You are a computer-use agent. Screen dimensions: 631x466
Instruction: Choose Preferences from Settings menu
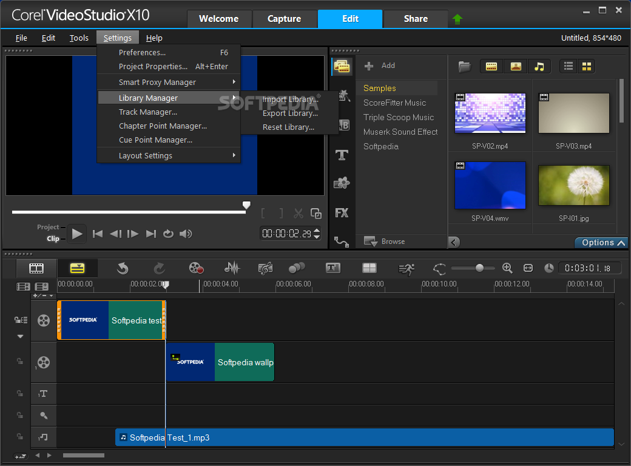[169, 53]
